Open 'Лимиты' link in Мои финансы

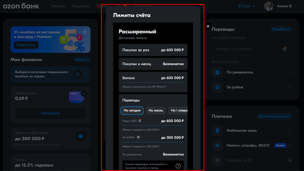coord(82,60)
